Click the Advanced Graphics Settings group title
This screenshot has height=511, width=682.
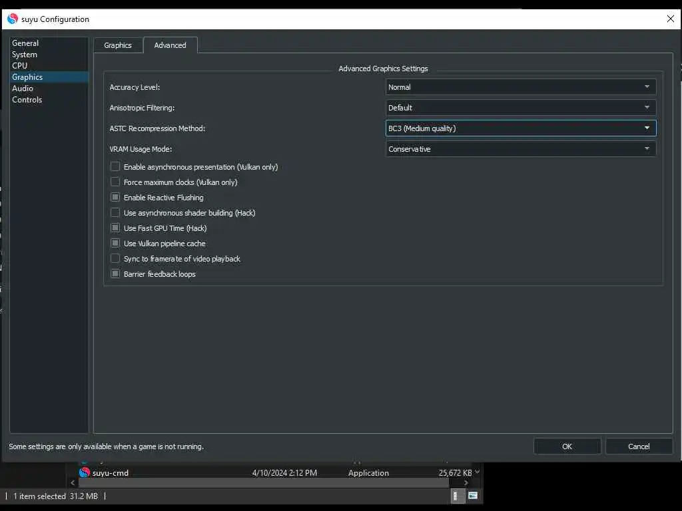(x=383, y=69)
